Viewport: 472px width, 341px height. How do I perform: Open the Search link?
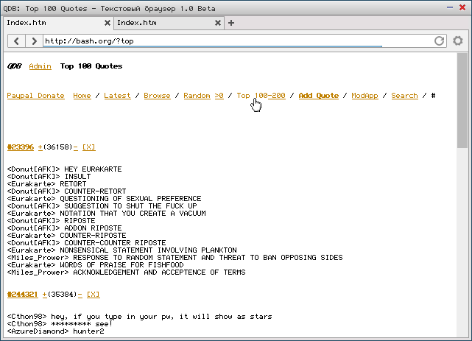pyautogui.click(x=404, y=96)
